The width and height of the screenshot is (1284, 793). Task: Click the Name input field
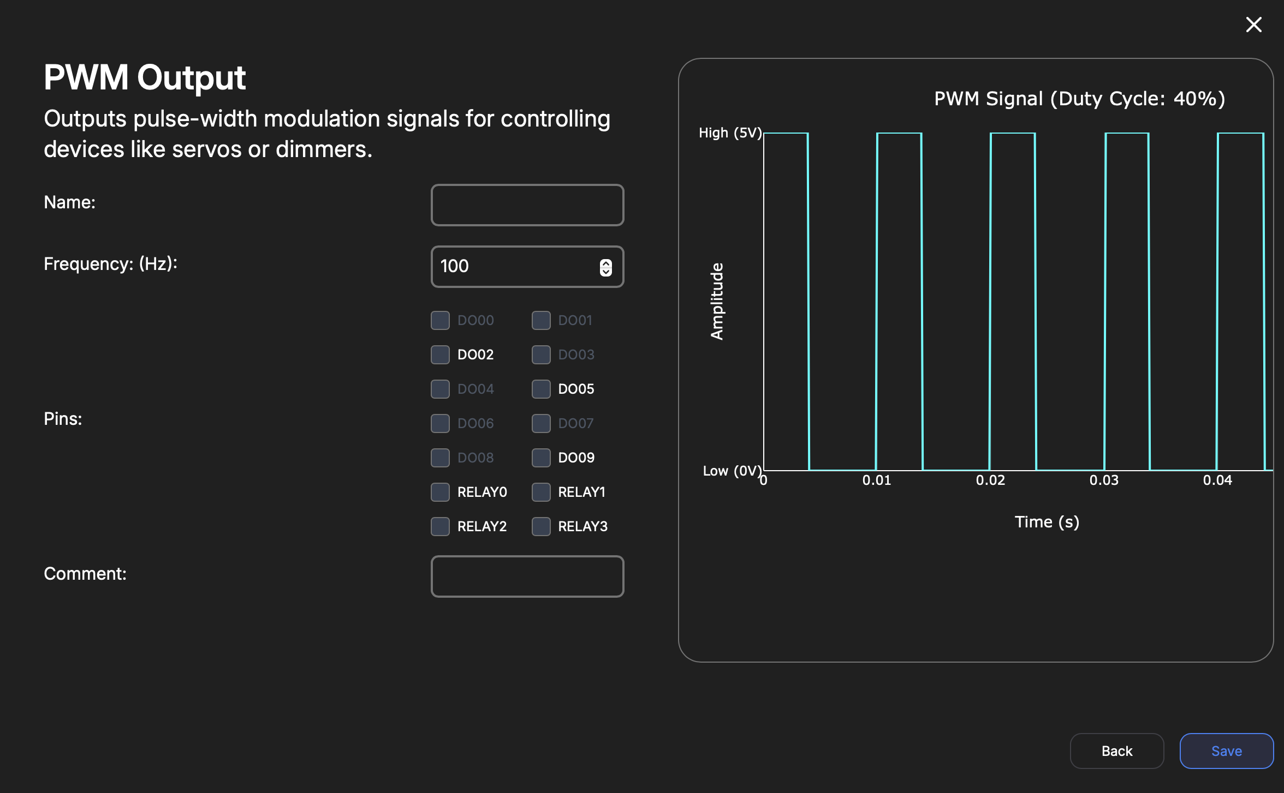pos(527,205)
